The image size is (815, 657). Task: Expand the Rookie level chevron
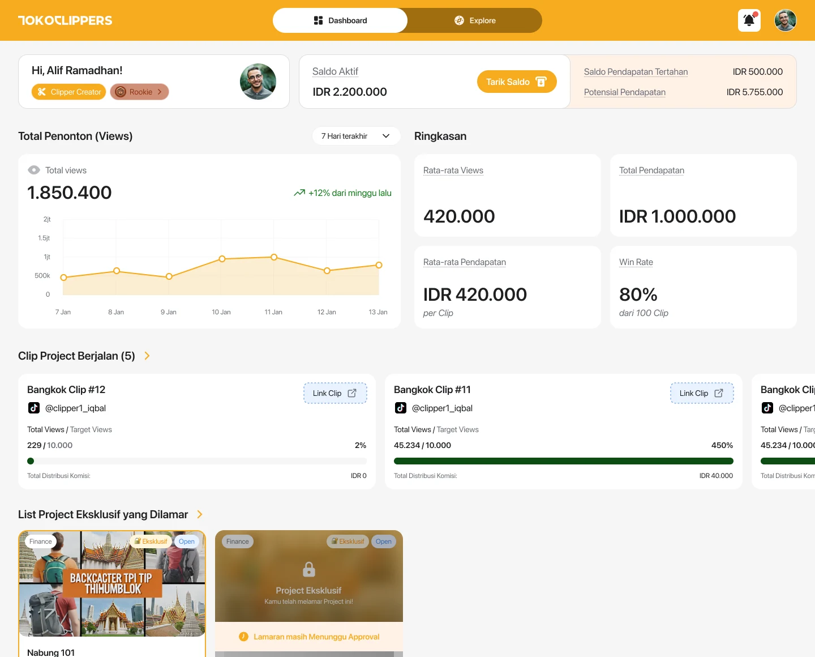tap(160, 92)
